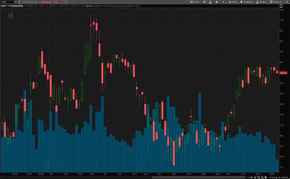Click the symbol link icon beside dropdown
Screen dimensions: 290x179
pyautogui.click(x=19, y=2)
